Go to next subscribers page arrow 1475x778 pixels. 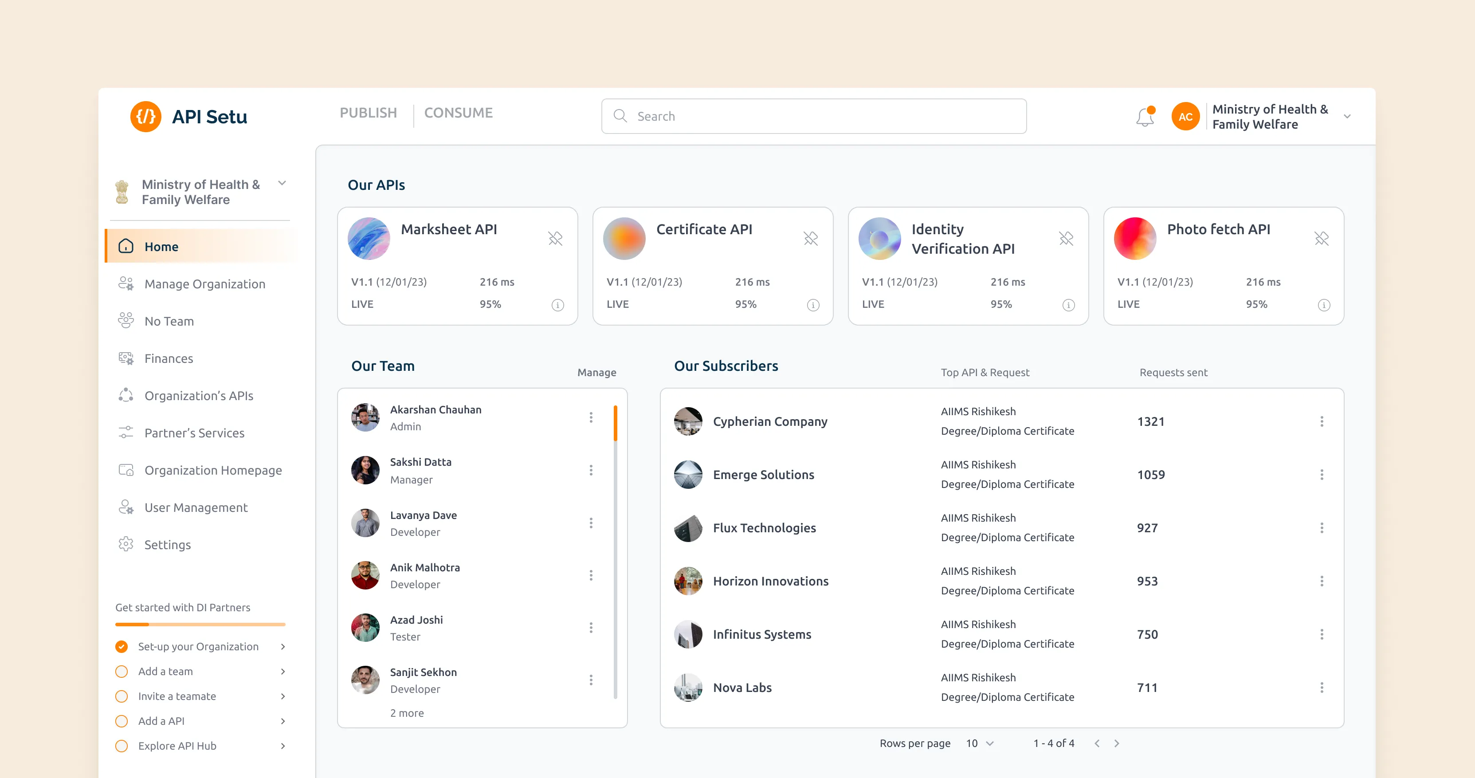(x=1116, y=743)
